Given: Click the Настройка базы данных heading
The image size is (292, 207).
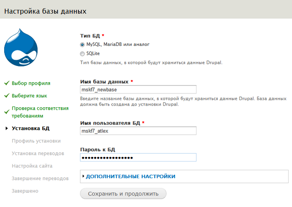Looking at the screenshot, I should click(45, 11).
